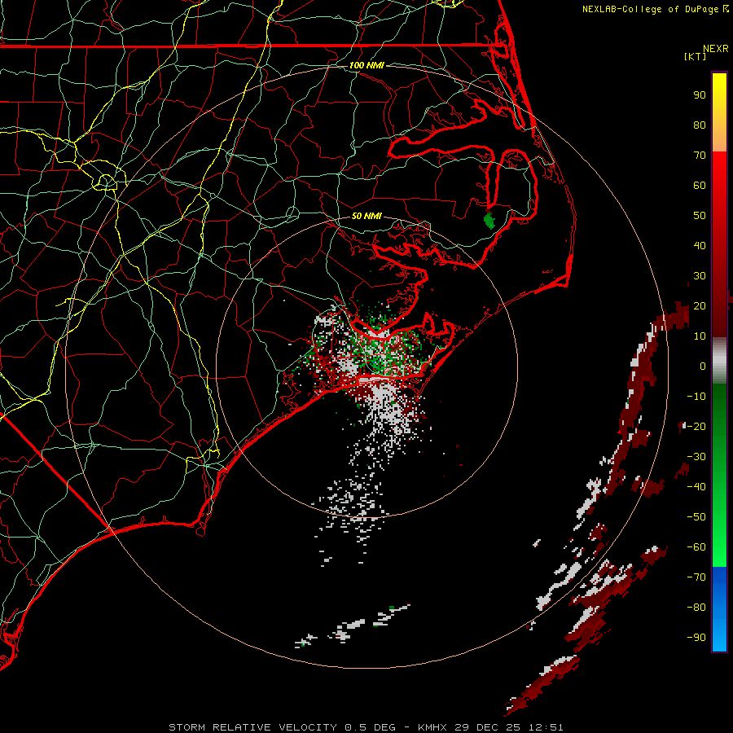Click the STORM RELATIVE VELOCITY product title
The width and height of the screenshot is (733, 733).
[253, 727]
